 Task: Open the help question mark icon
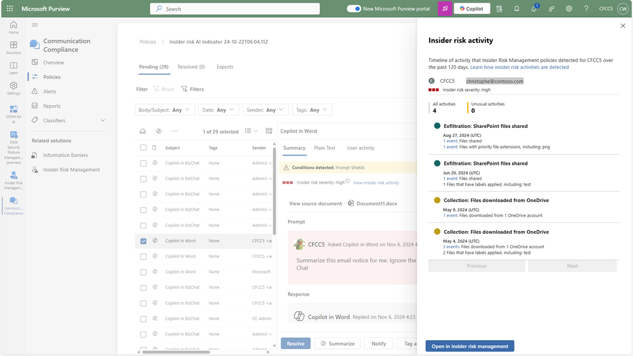[x=586, y=8]
